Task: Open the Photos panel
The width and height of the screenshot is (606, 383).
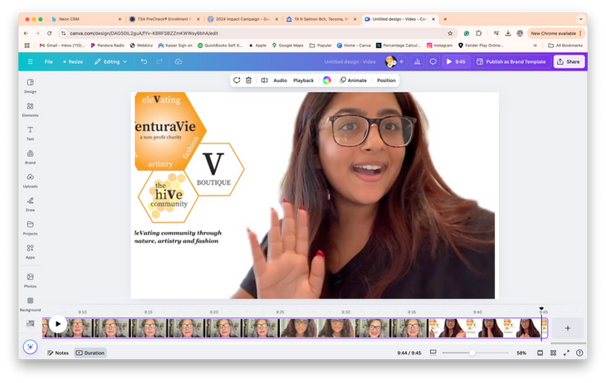Action: click(30, 281)
